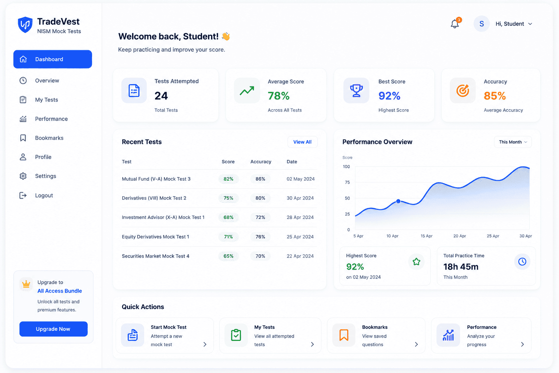Click the Average Score trending arrow icon
This screenshot has height=373, width=559.
(247, 91)
